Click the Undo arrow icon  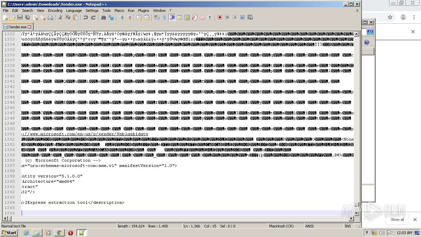tap(86, 17)
